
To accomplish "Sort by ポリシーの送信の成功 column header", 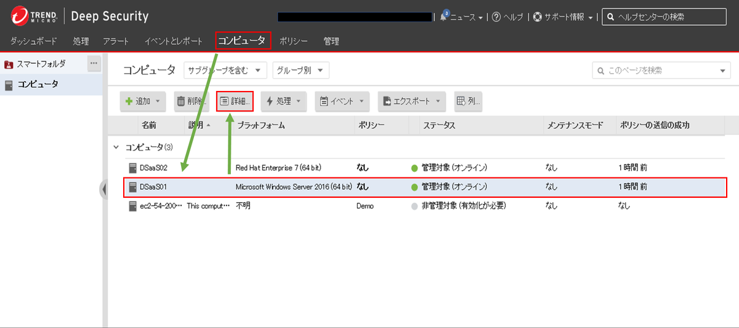I will [654, 125].
